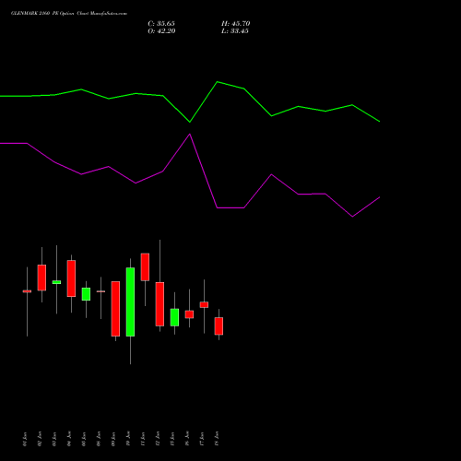Screen dimensions: 461x461
Task: Click the 11 Jan date axis label
Action: (143, 439)
